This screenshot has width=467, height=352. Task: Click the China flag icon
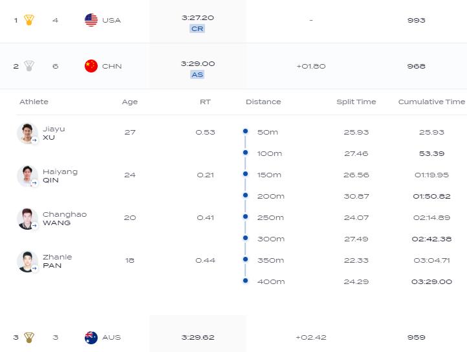91,66
